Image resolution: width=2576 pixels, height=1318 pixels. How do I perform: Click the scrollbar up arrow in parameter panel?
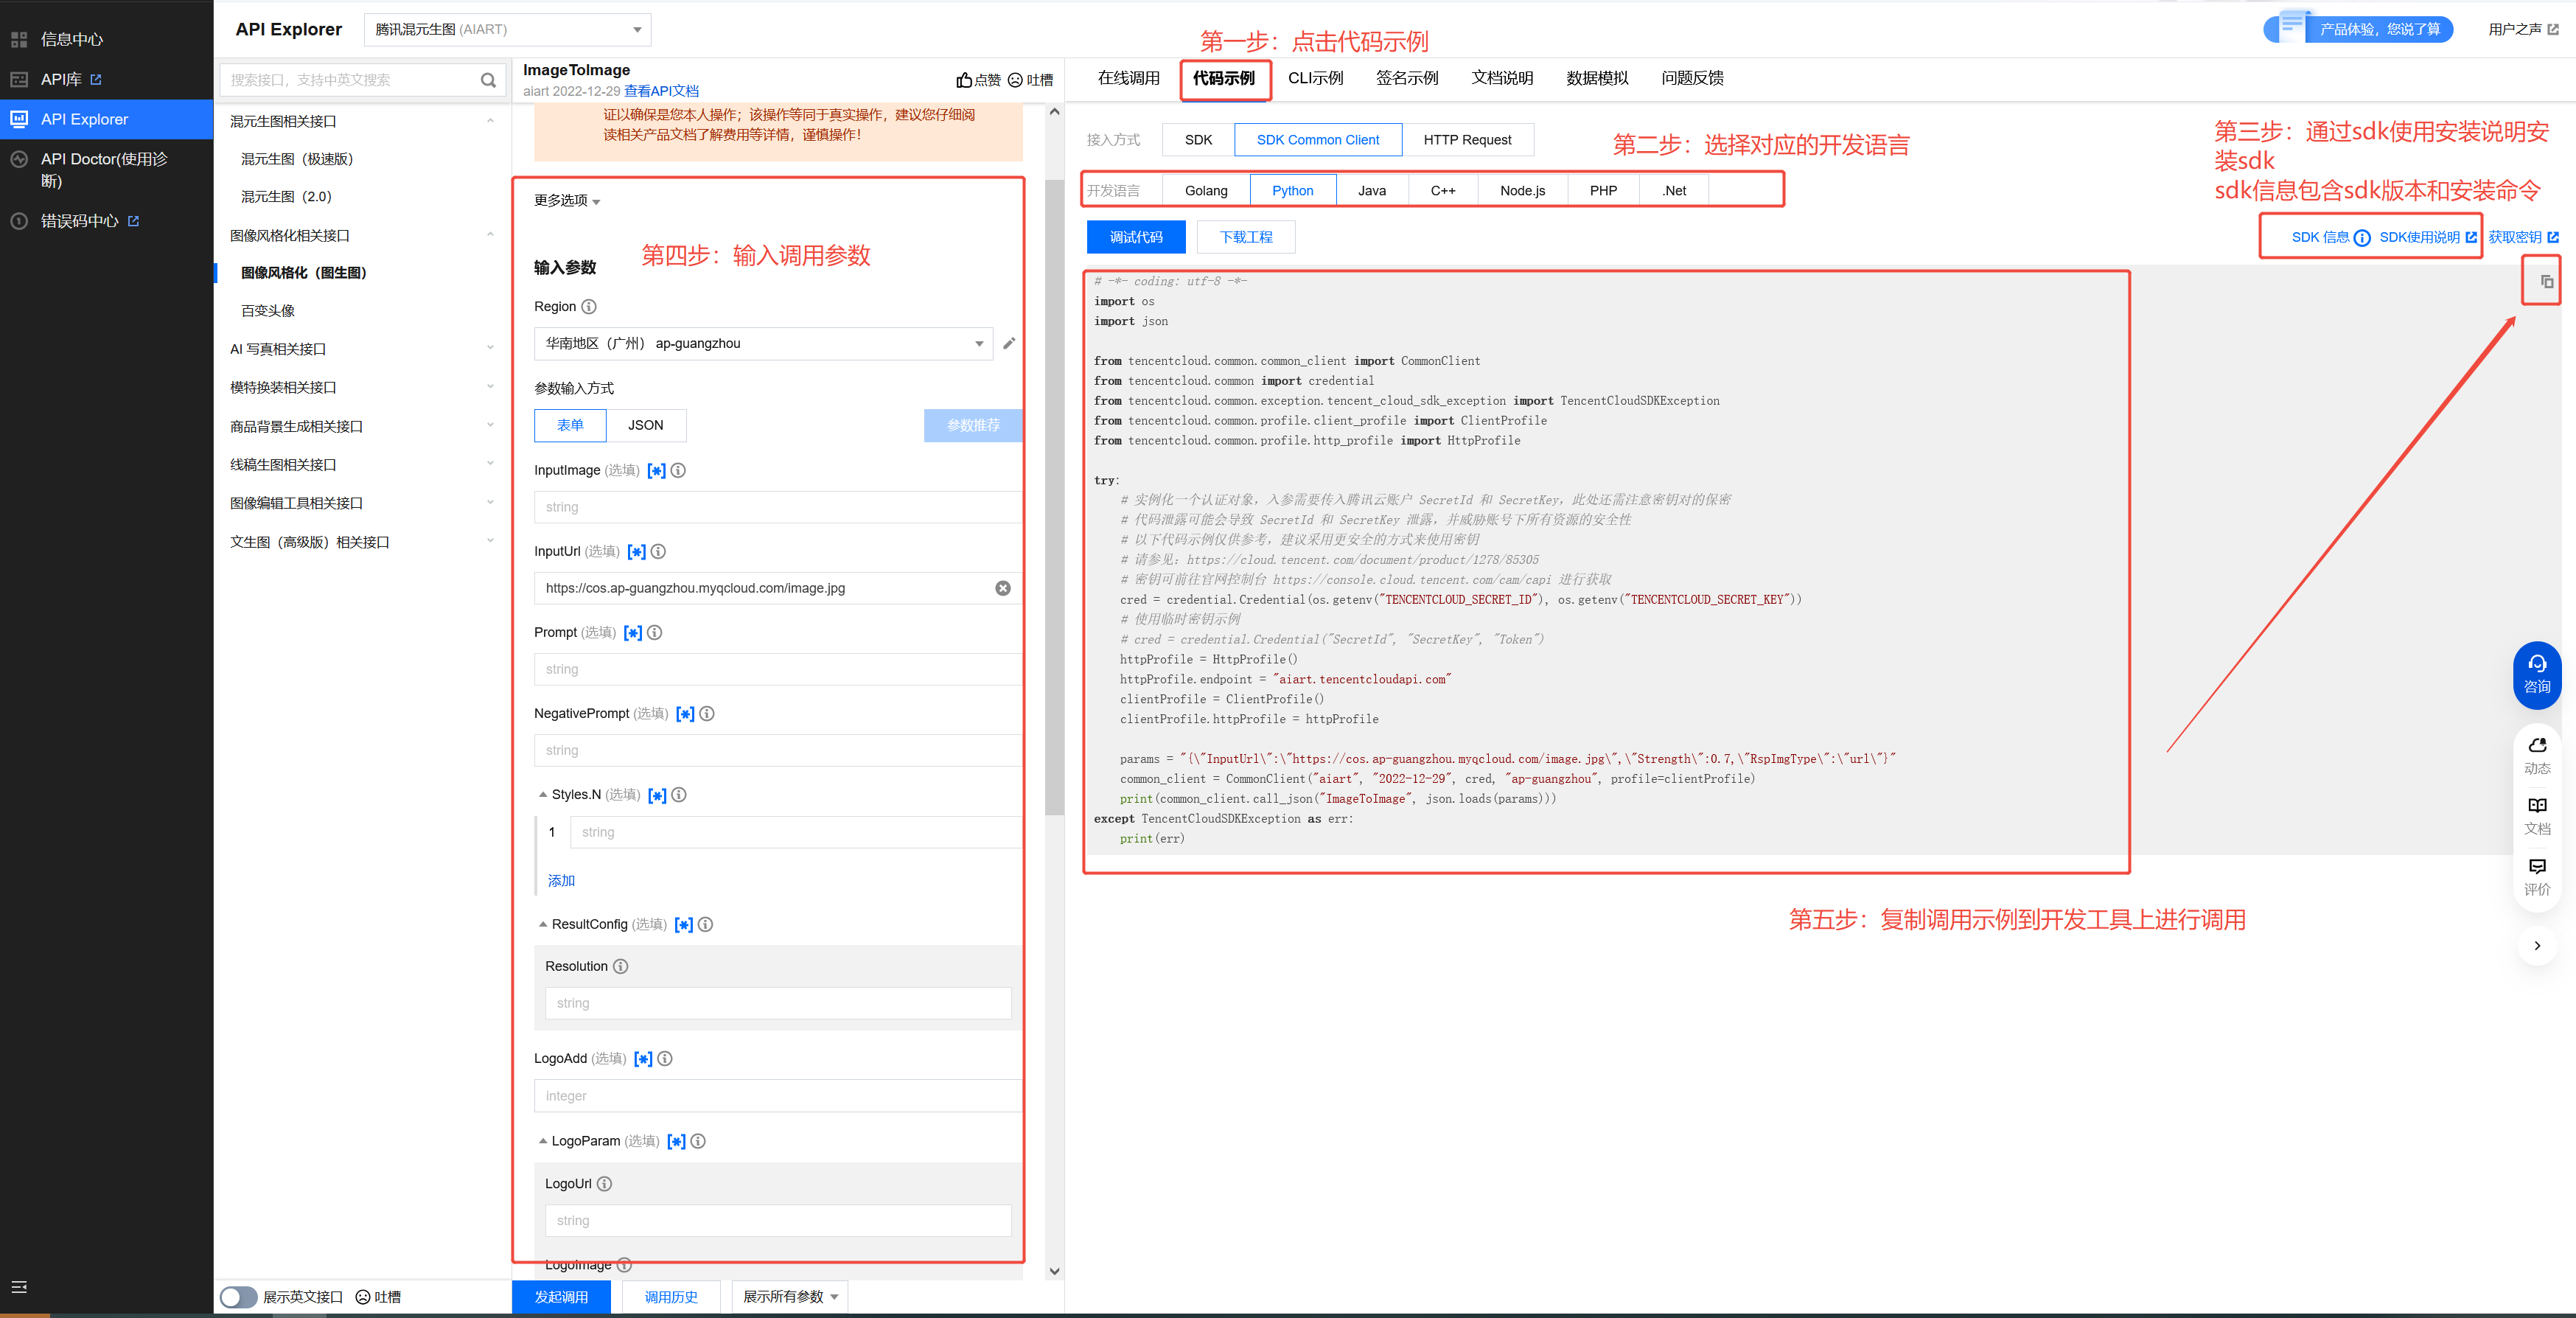click(x=1054, y=112)
